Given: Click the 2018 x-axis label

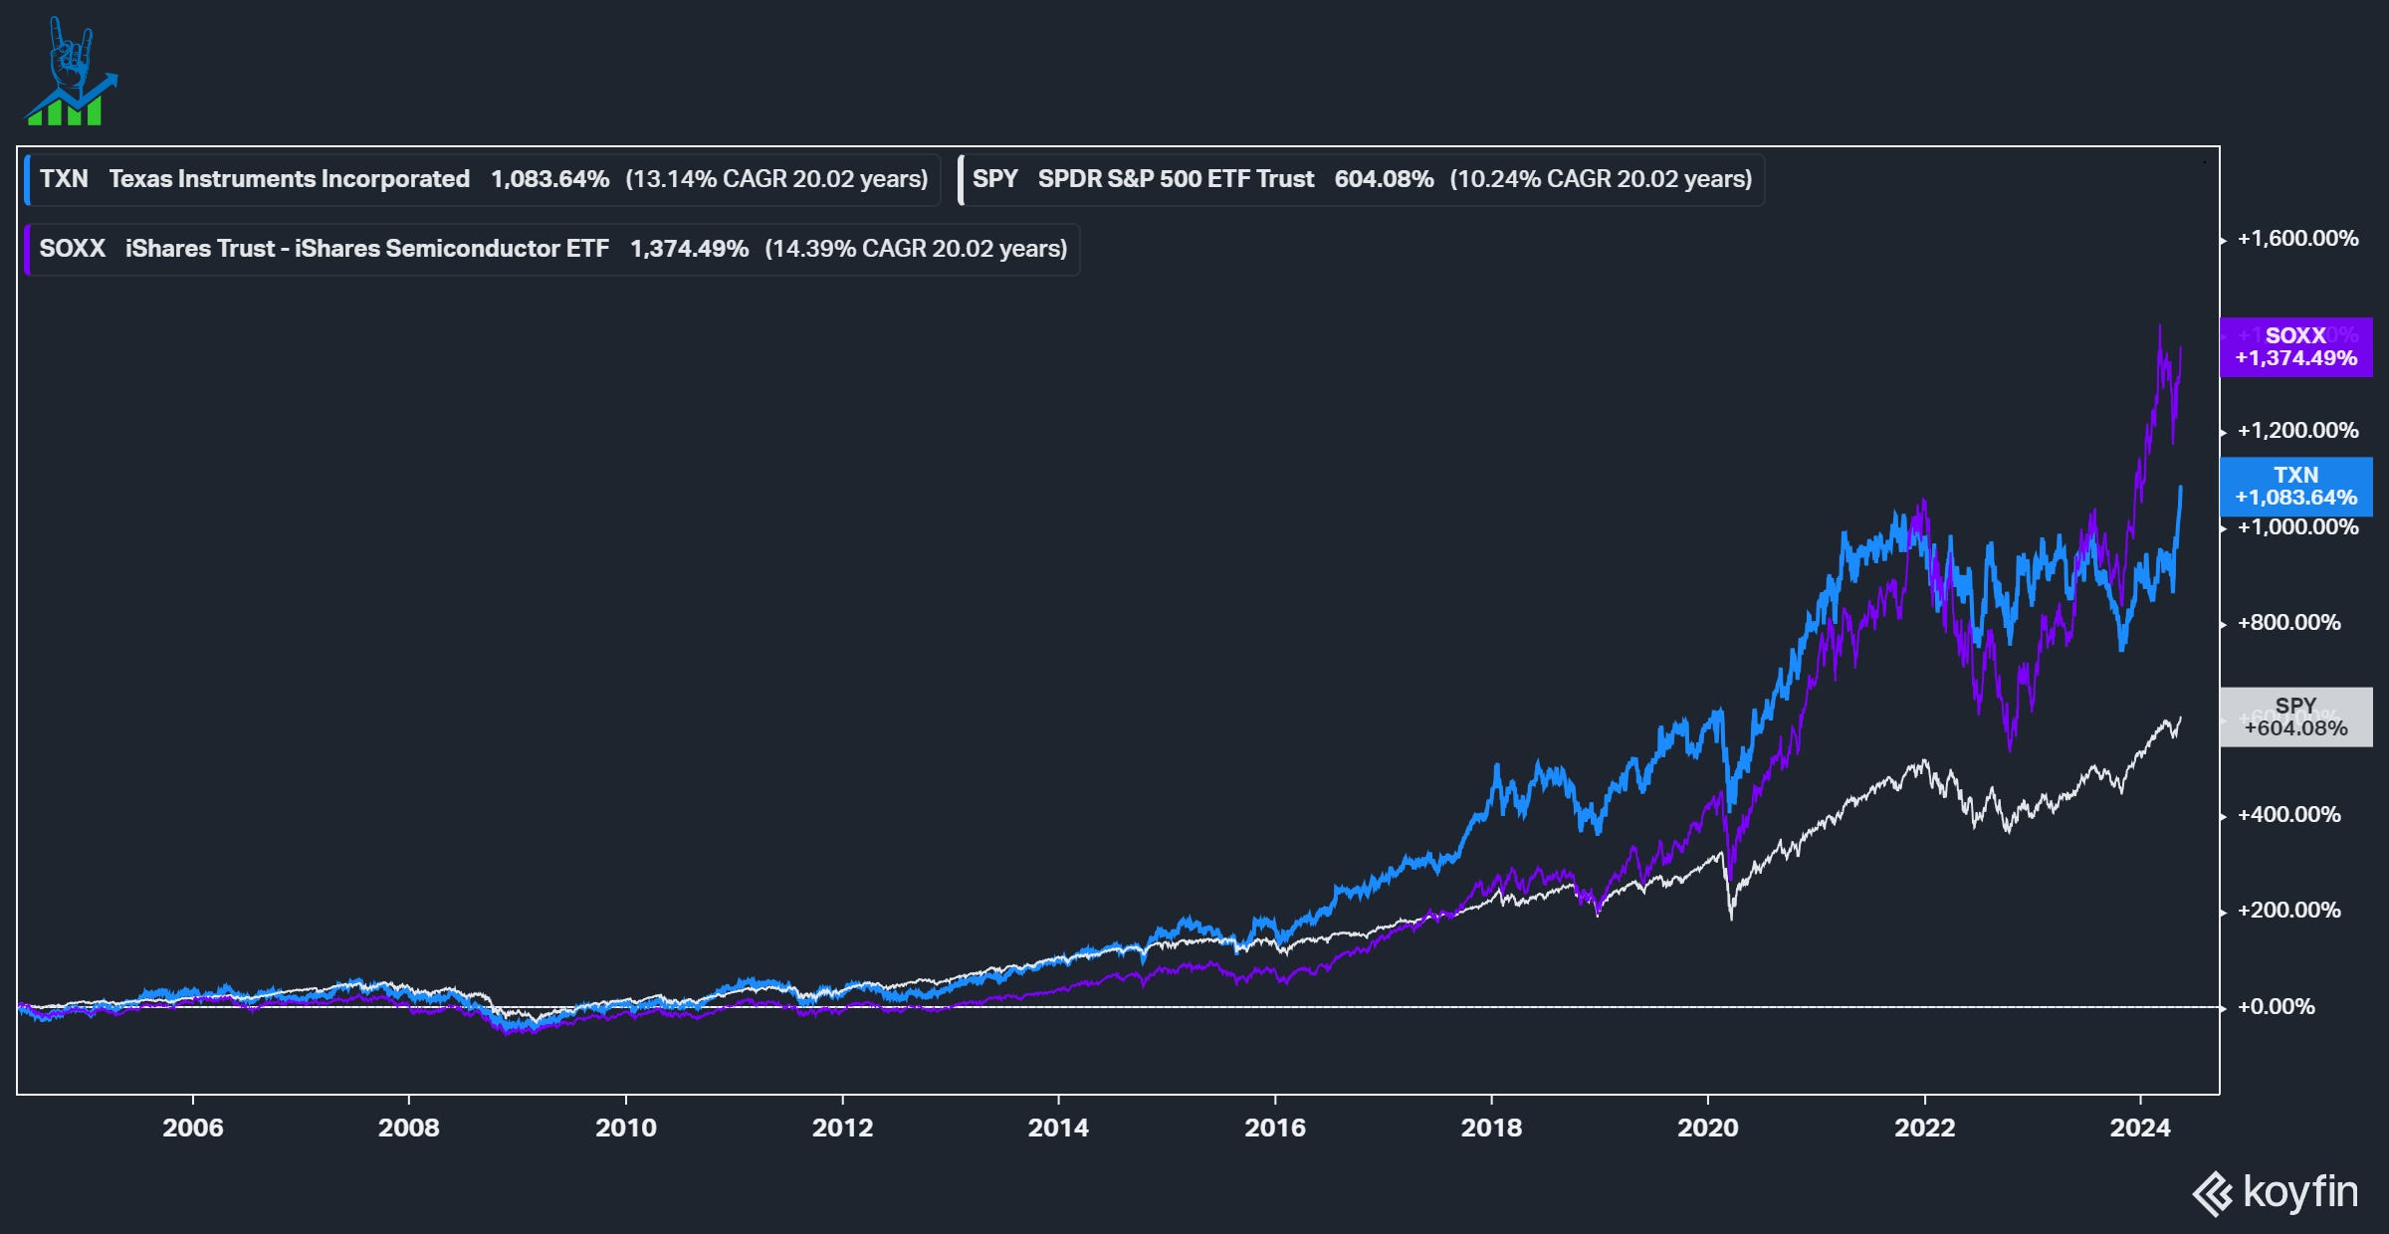Looking at the screenshot, I should click(1491, 1128).
